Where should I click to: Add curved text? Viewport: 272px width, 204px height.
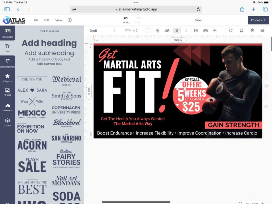[49, 64]
